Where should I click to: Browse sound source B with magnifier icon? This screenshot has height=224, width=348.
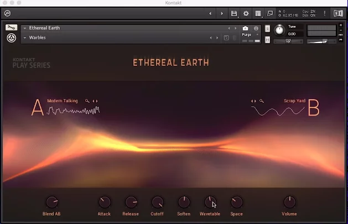pyautogui.click(x=262, y=101)
